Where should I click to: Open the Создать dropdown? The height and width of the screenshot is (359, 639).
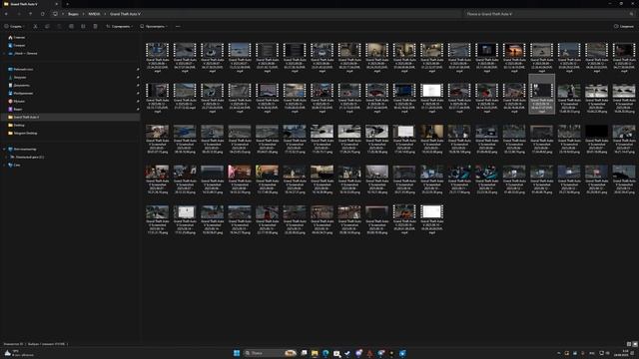pos(14,26)
